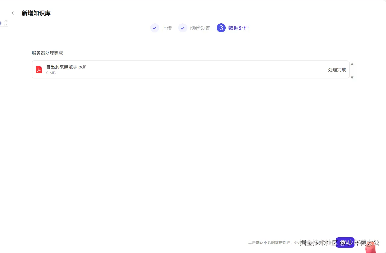Click the scroll-up triangle beside the file card

tap(352, 64)
